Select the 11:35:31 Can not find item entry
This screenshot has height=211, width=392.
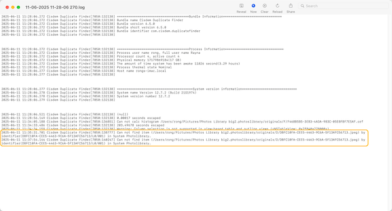coord(183,134)
